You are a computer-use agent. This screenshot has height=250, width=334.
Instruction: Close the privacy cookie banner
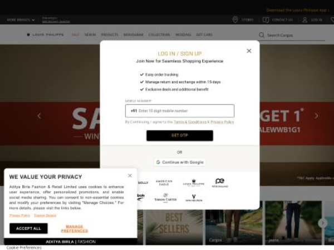130,176
